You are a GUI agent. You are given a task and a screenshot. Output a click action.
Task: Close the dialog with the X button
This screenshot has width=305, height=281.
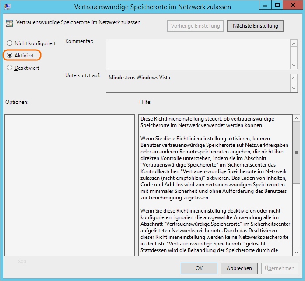[293, 5]
